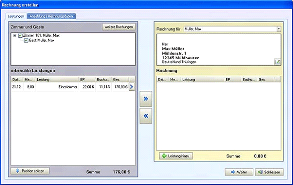The image size is (293, 185).
Task: Click Leistung column header in Rechnung table
Action: [x=203, y=80]
